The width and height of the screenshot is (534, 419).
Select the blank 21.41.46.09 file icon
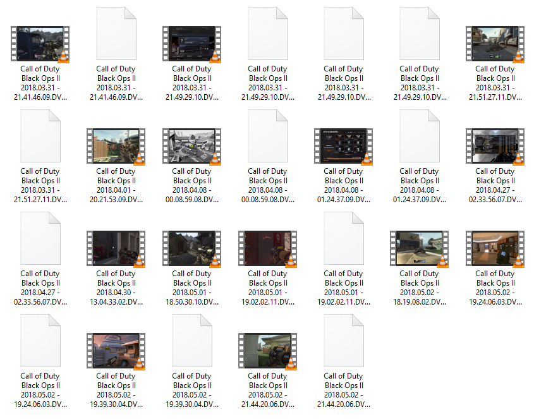(116, 33)
